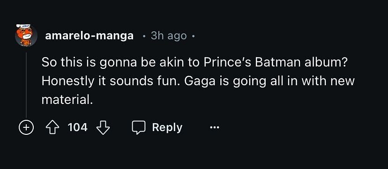This screenshot has height=169, width=388.
Task: Click the small white hat on the avatar
Action: pyautogui.click(x=23, y=26)
